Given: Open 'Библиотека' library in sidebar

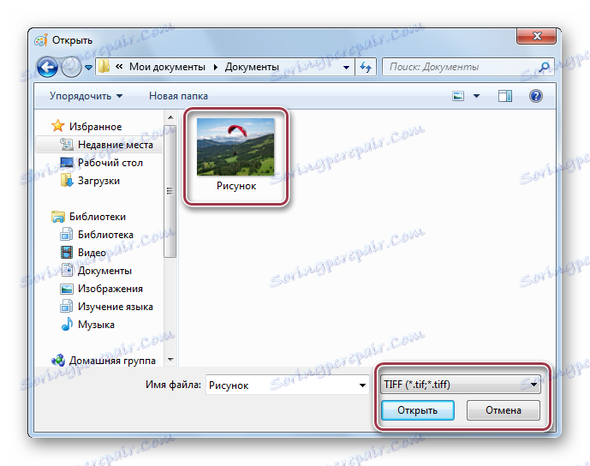Looking at the screenshot, I should point(105,235).
